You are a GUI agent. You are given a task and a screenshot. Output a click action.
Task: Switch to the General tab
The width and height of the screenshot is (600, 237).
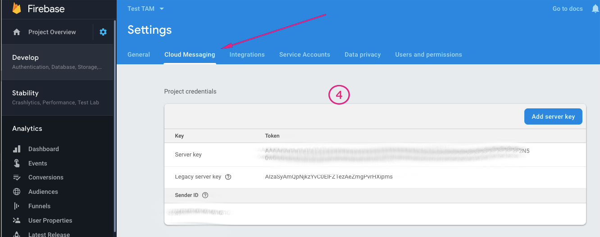(x=139, y=54)
